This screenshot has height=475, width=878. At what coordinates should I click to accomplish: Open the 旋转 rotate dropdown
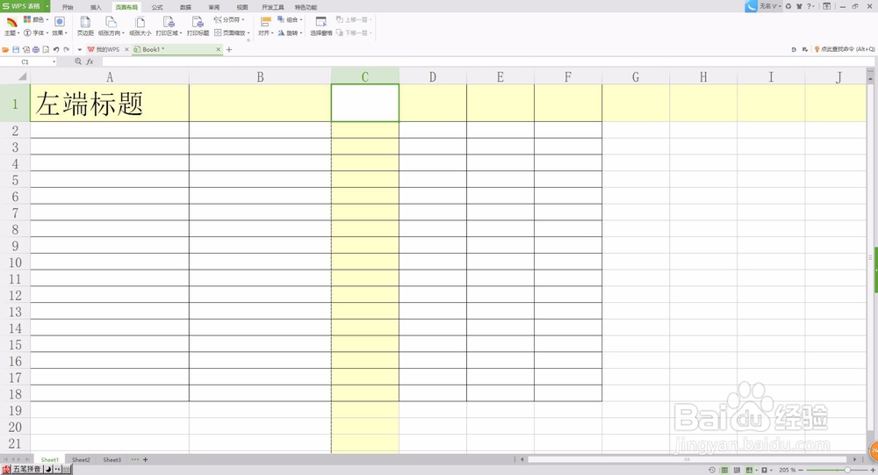point(290,33)
